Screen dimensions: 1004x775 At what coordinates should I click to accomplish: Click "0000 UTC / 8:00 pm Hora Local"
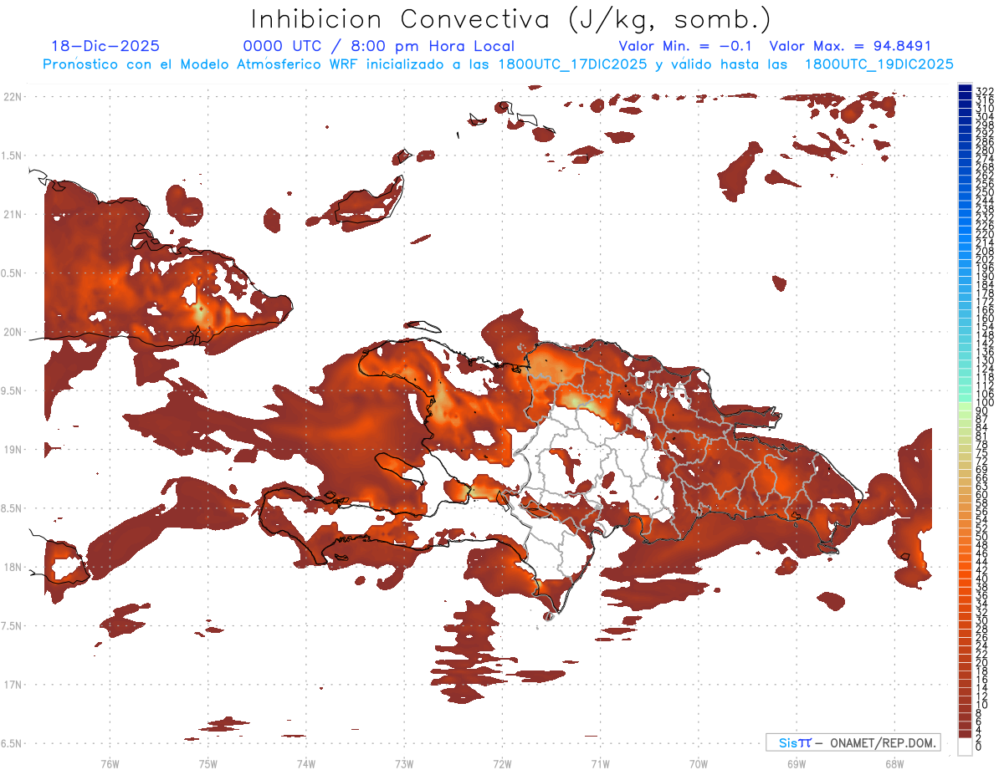pos(379,46)
